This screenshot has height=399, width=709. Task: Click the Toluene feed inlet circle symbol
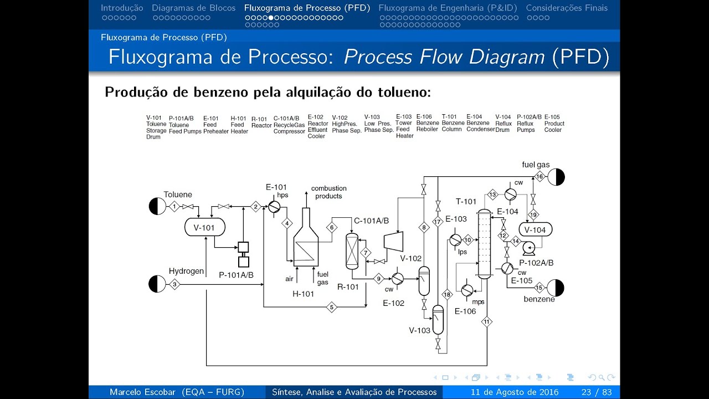pyautogui.click(x=157, y=206)
